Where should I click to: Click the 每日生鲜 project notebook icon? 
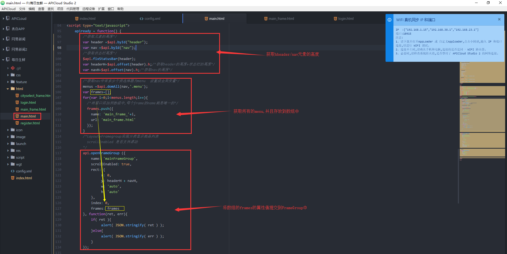[7, 59]
